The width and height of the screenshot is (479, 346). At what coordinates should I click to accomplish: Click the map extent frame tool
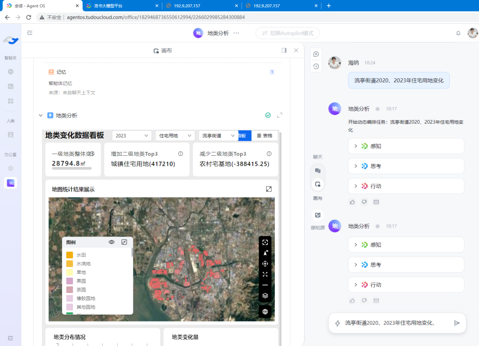pyautogui.click(x=265, y=243)
